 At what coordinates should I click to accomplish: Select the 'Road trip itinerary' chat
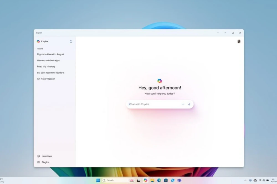click(46, 67)
